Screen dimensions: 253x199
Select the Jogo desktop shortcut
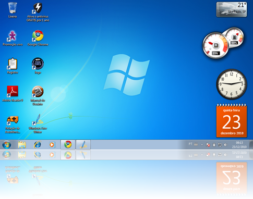tap(38, 66)
